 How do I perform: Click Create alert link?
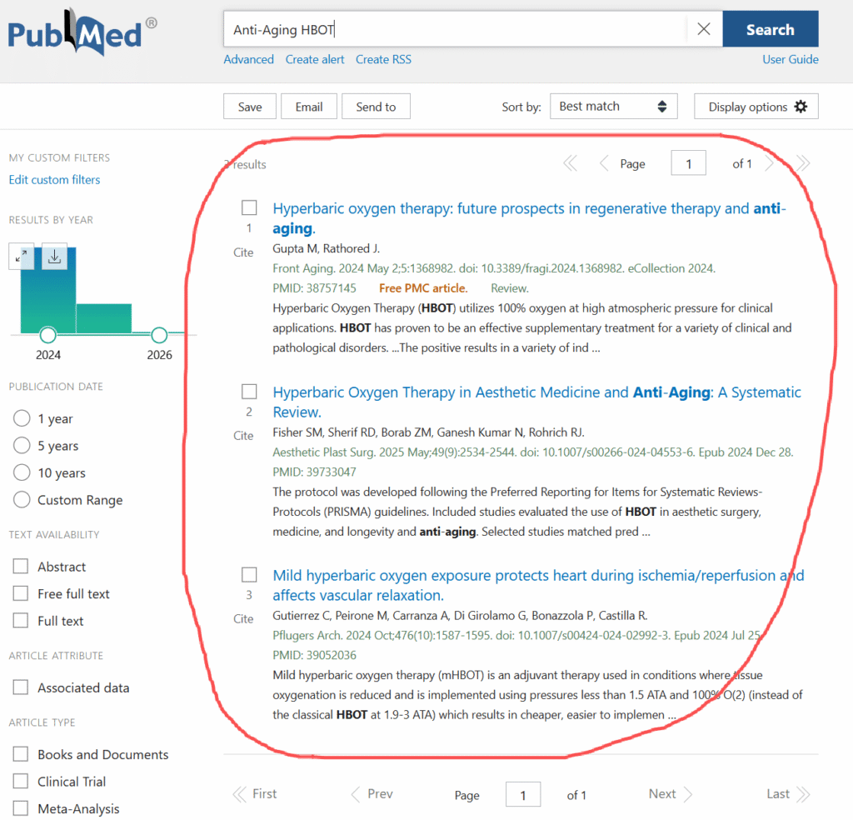click(x=315, y=59)
